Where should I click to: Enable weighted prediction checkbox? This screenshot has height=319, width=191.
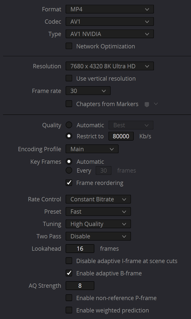click(69, 310)
